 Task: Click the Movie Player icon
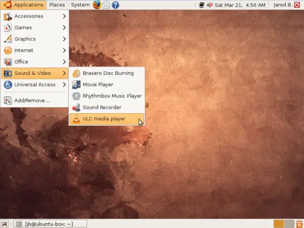(76, 85)
